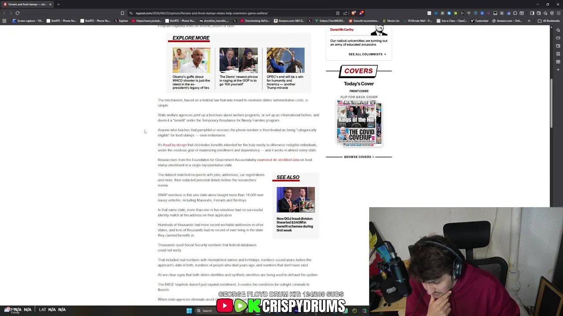Open New DOJ fraud division See Also article
The height and width of the screenshot is (316, 563).
coord(295,224)
